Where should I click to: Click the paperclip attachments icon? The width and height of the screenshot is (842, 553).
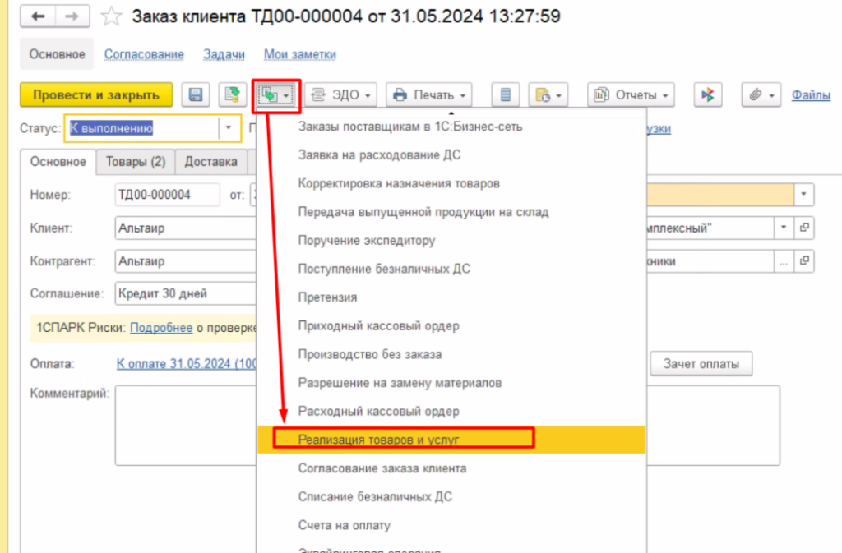click(761, 95)
